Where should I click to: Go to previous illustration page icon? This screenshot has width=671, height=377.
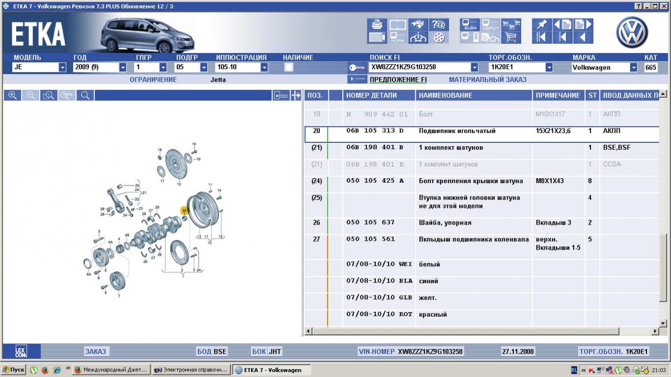(x=563, y=25)
